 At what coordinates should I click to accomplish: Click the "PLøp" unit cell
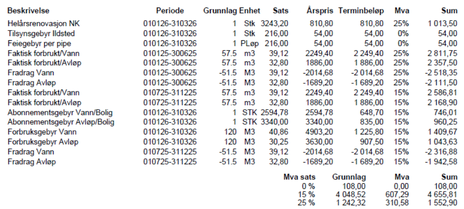[250, 43]
